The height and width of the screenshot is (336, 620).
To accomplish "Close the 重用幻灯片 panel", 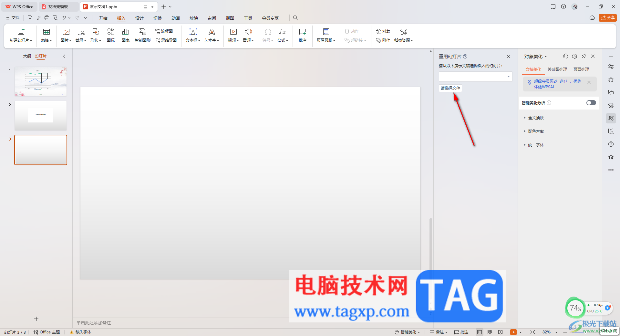I will tap(509, 57).
